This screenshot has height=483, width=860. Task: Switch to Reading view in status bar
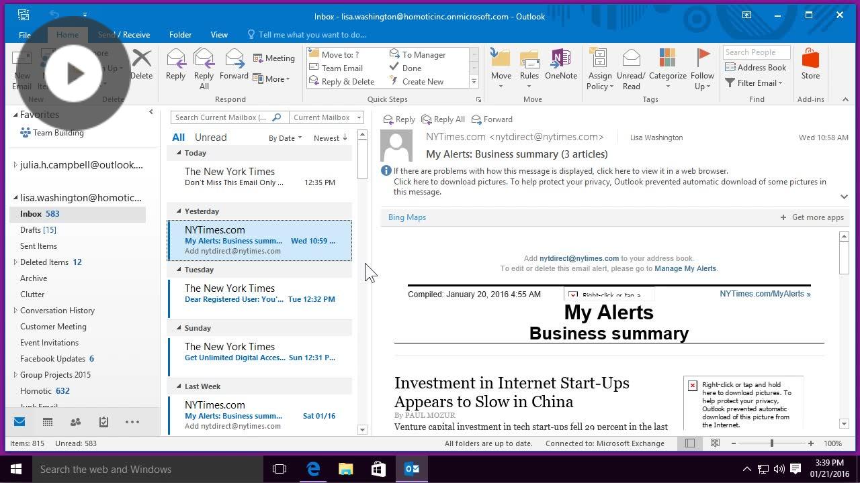coord(715,443)
